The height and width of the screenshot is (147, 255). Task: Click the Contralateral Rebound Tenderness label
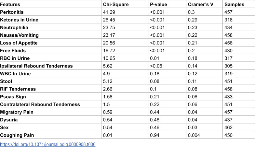[x=40, y=104]
